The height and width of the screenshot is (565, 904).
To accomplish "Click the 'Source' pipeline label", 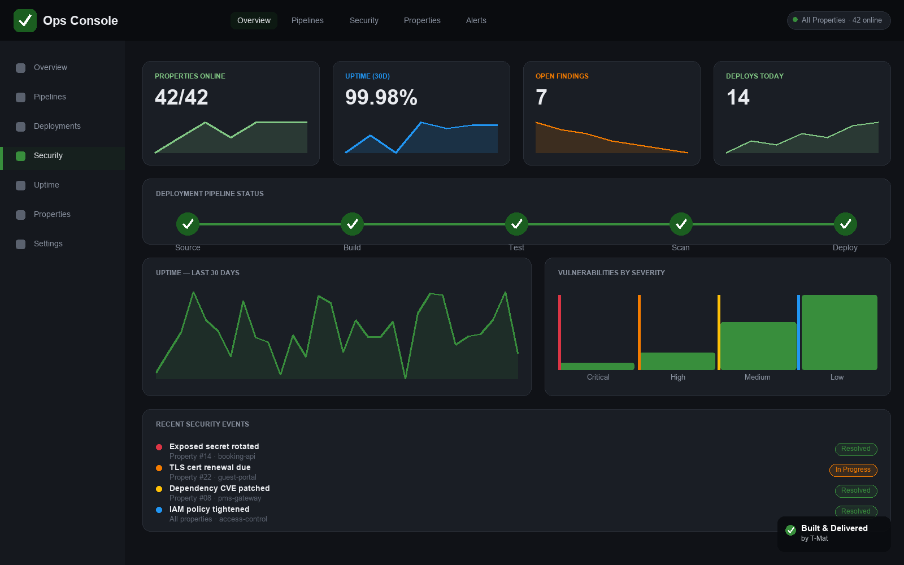I will 188,247.
